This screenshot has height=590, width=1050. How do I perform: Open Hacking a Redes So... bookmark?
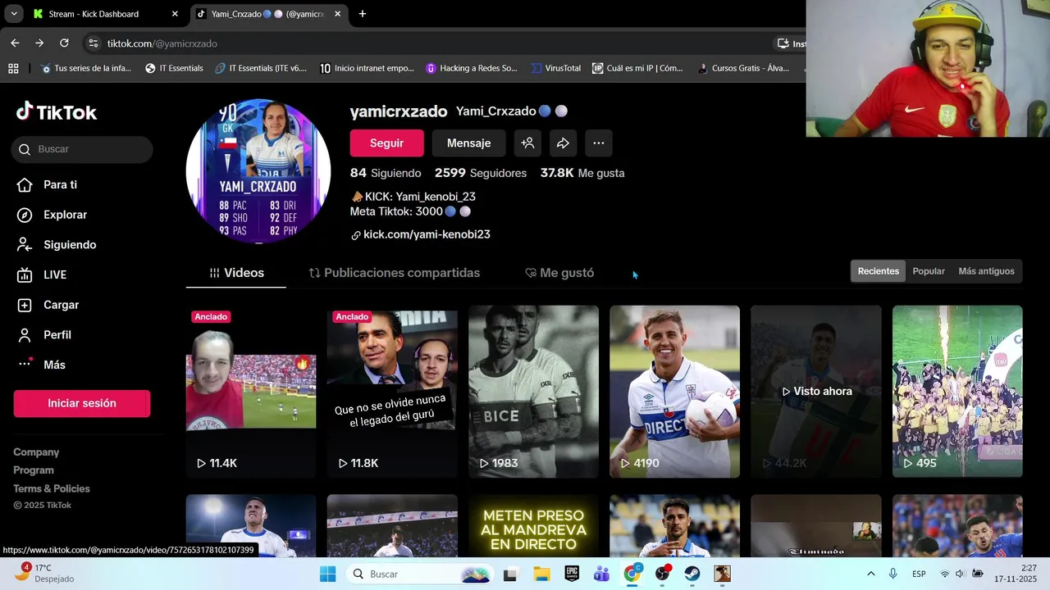[x=472, y=69]
